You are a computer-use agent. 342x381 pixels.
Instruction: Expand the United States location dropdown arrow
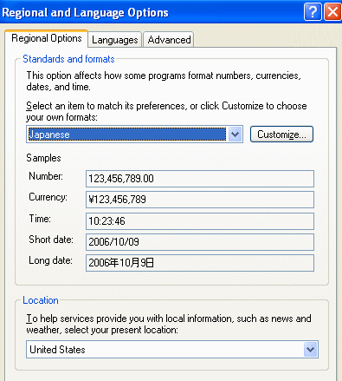point(311,350)
